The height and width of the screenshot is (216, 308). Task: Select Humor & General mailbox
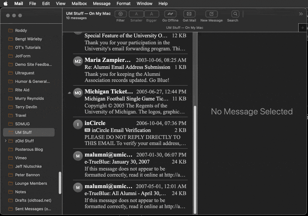29,81
